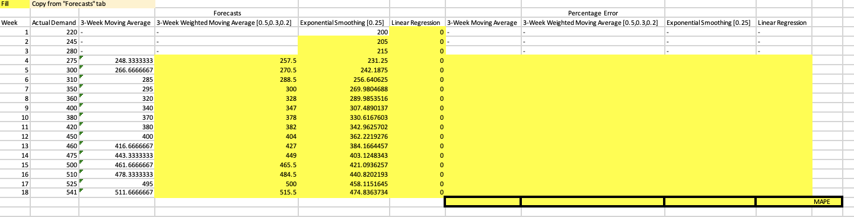The width and height of the screenshot is (854, 217).
Task: Select "3-Week Weighted Moving Average" header under Forecasts
Action: tap(227, 22)
